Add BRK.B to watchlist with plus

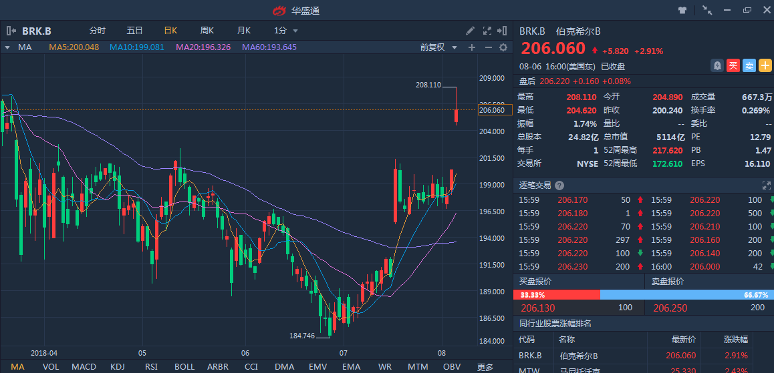coord(765,65)
